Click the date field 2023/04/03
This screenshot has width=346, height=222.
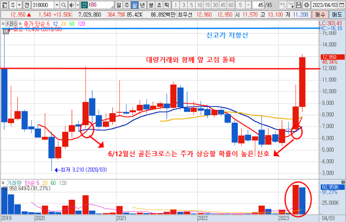click(325, 5)
